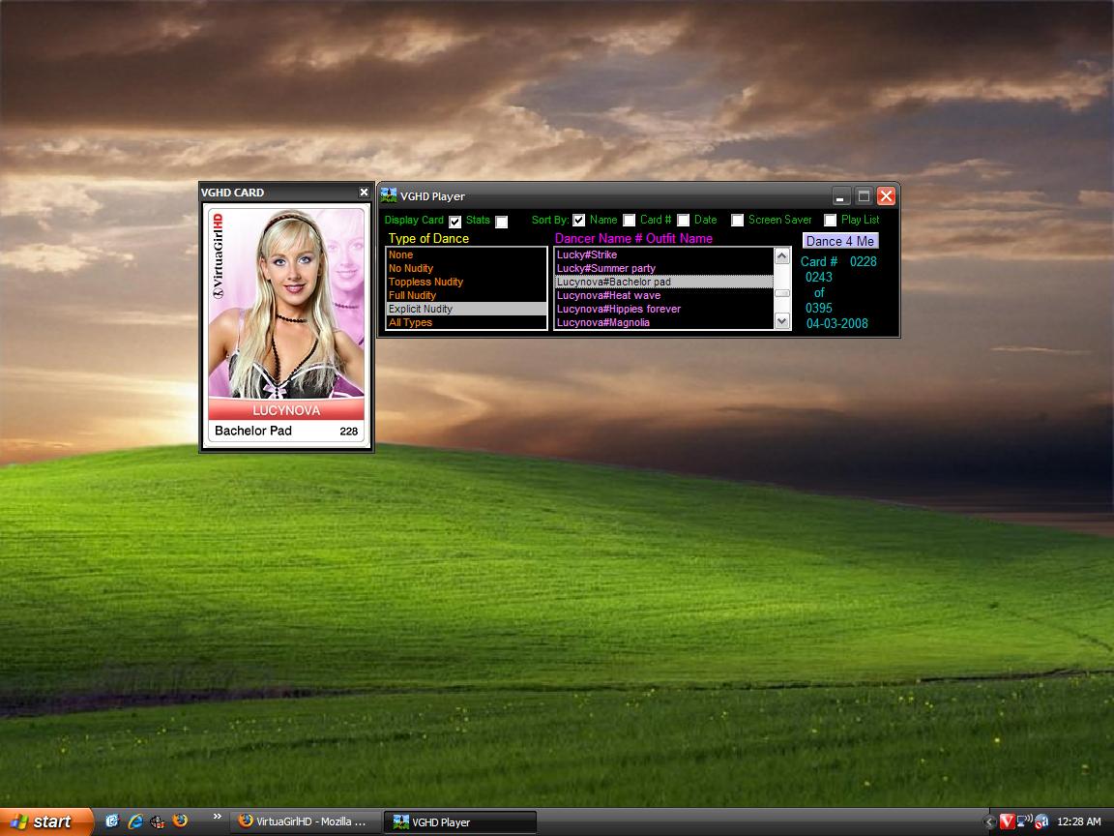Select 'No Nudity' dance type
The height and width of the screenshot is (836, 1114).
pyautogui.click(x=466, y=268)
